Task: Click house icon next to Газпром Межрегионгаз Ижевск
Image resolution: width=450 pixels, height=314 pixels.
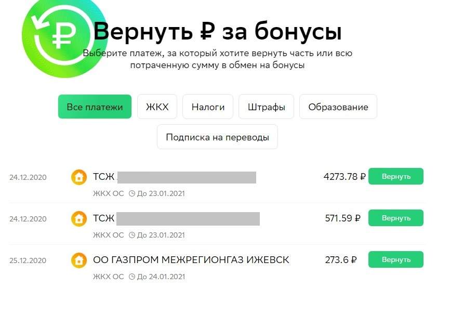Action: click(79, 260)
